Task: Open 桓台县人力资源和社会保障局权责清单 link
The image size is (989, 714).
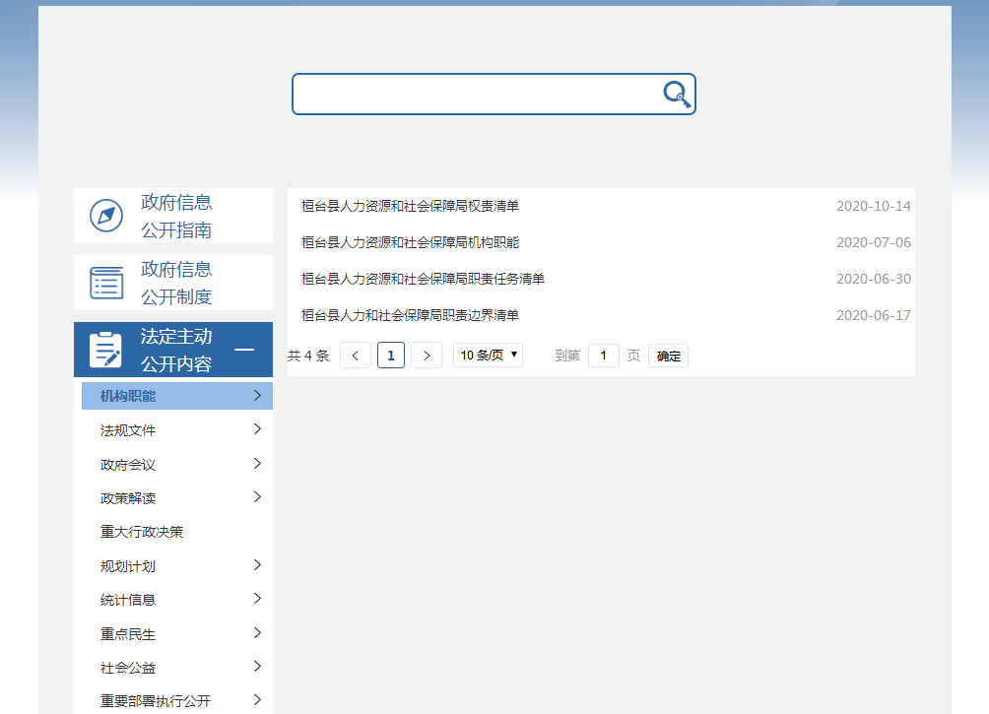Action: point(410,206)
